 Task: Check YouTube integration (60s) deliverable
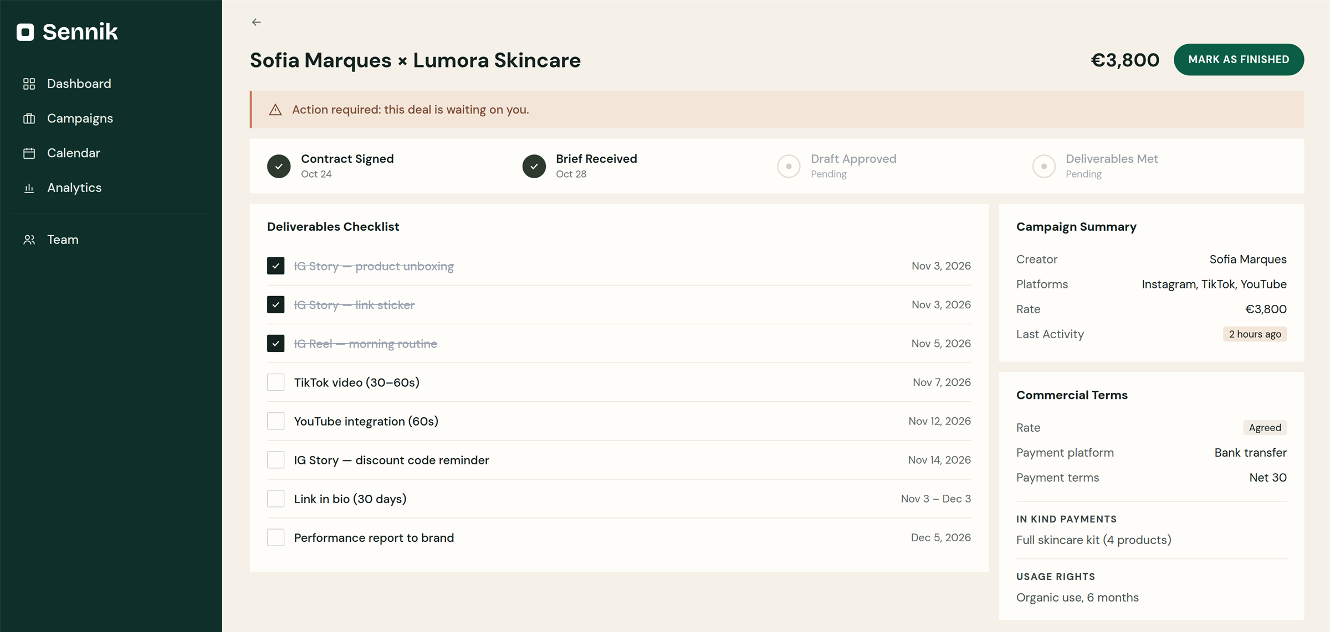pos(276,421)
